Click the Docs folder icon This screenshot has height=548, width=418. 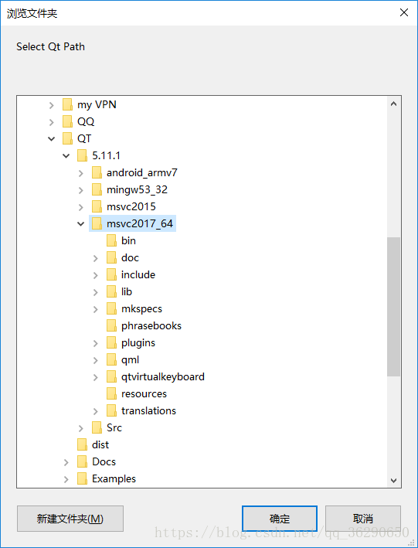[x=82, y=461]
